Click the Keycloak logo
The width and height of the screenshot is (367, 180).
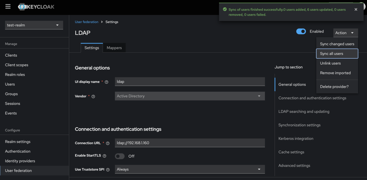[36, 7]
